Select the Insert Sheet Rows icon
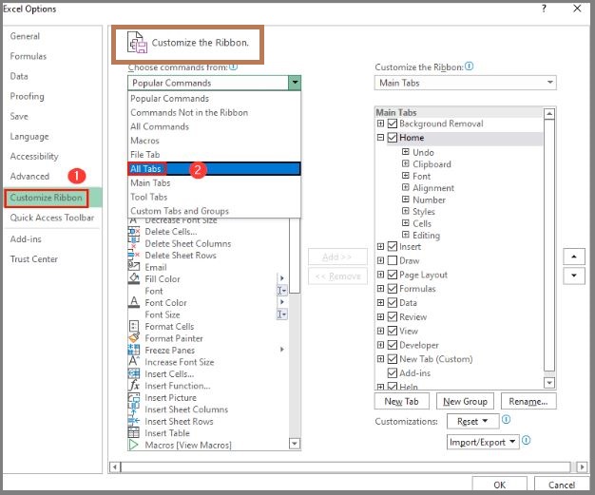This screenshot has width=595, height=495. (x=134, y=421)
